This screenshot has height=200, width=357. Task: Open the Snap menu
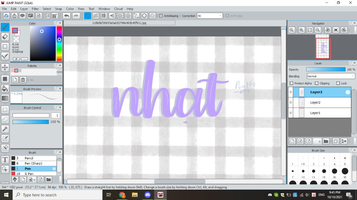tap(58, 9)
